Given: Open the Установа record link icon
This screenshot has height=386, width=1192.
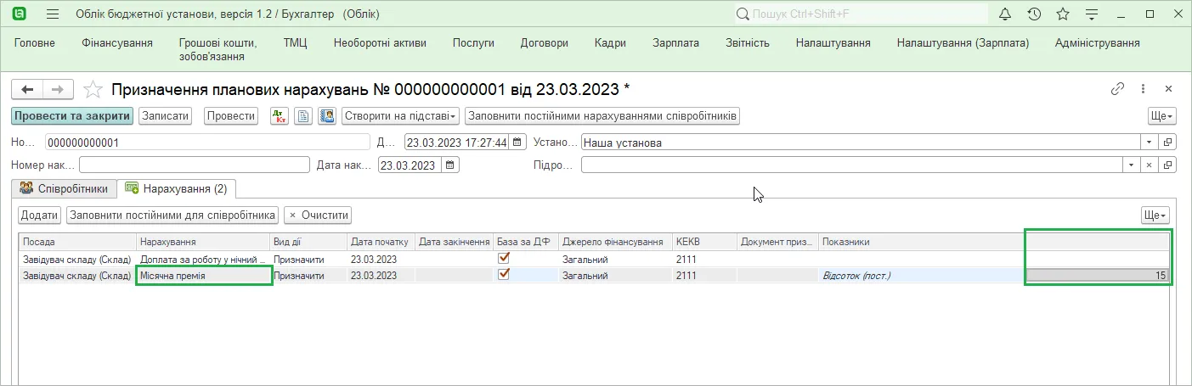Looking at the screenshot, I should (1168, 143).
